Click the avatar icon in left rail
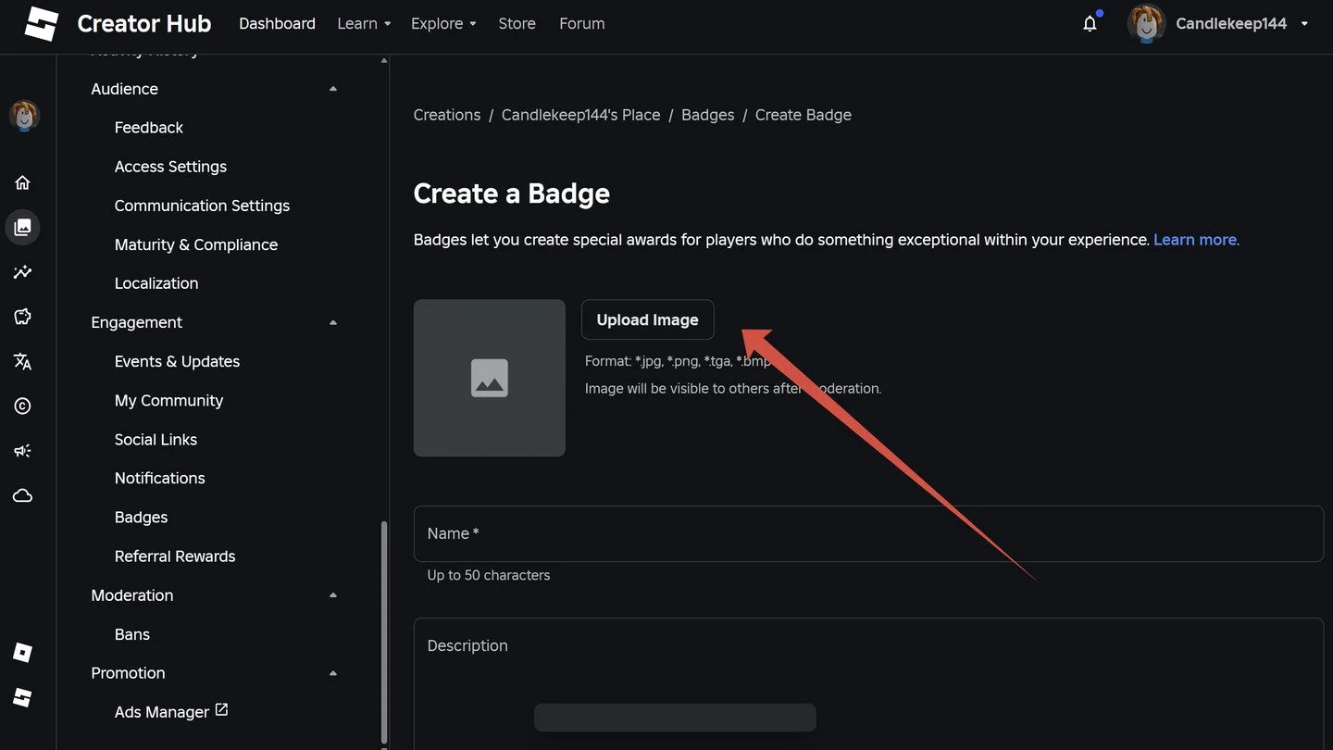 click(24, 116)
